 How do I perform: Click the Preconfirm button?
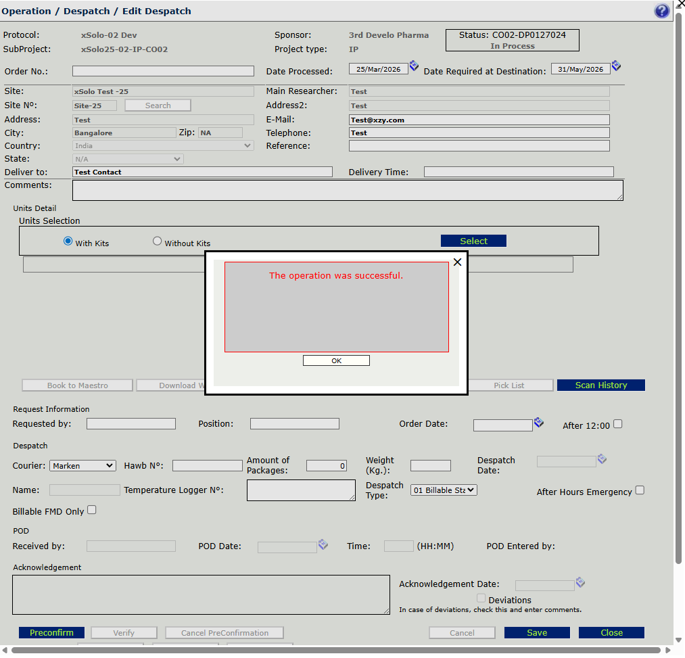tap(51, 633)
